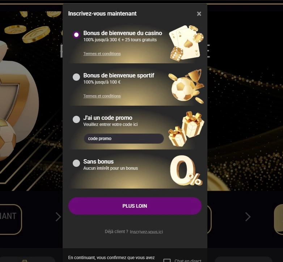This screenshot has width=283, height=262.
Task: Select the 'Sans bonus' radio button
Action: [x=76, y=163]
